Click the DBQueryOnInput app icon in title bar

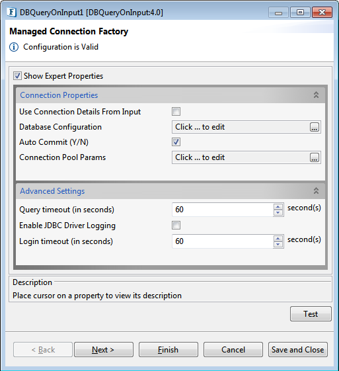click(12, 12)
